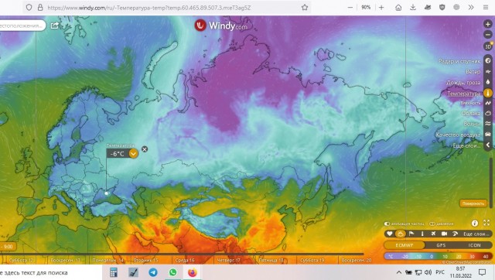The height and width of the screenshot is (280, 495).
Task: Enter fullscreen map mode
Action: [x=486, y=223]
